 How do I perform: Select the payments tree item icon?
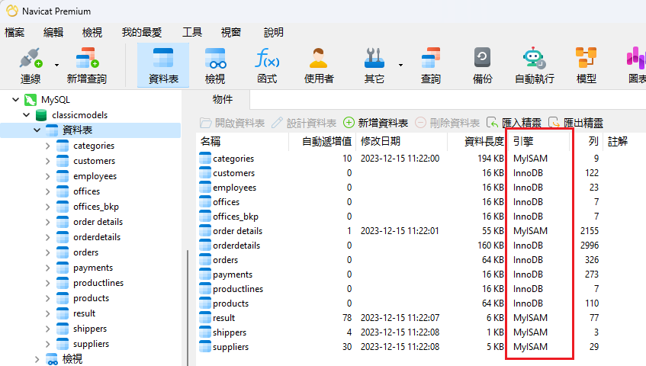pyautogui.click(x=63, y=268)
